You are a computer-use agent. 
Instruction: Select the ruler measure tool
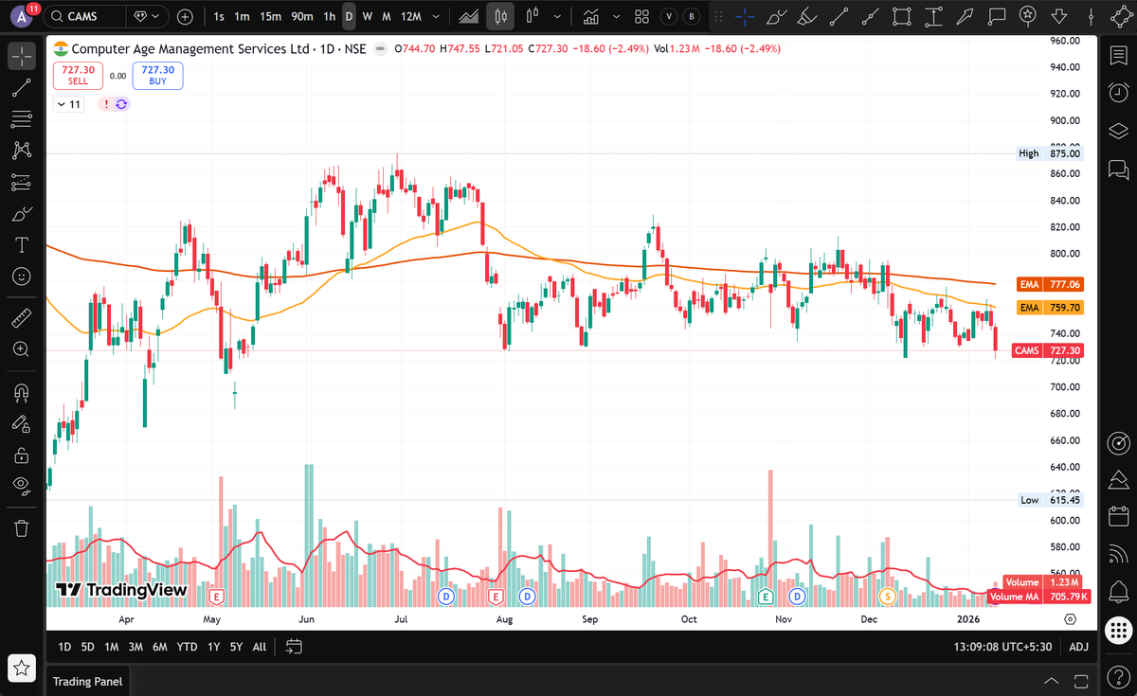(22, 317)
